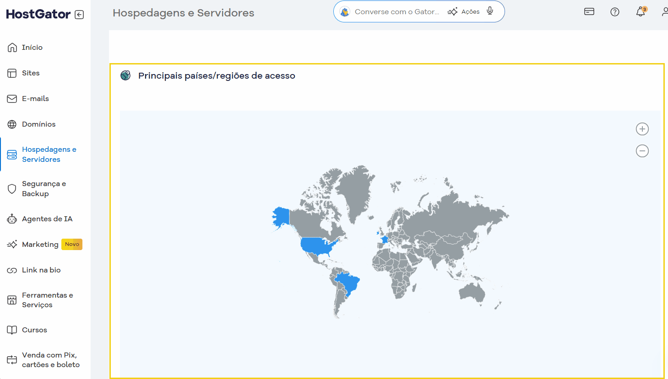Screen dimensions: 668x379
Task: Open the help question mark icon
Action: 614,11
